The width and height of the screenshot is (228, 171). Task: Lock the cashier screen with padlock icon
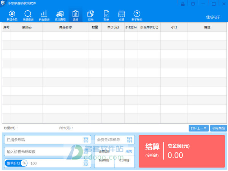pos(183,4)
